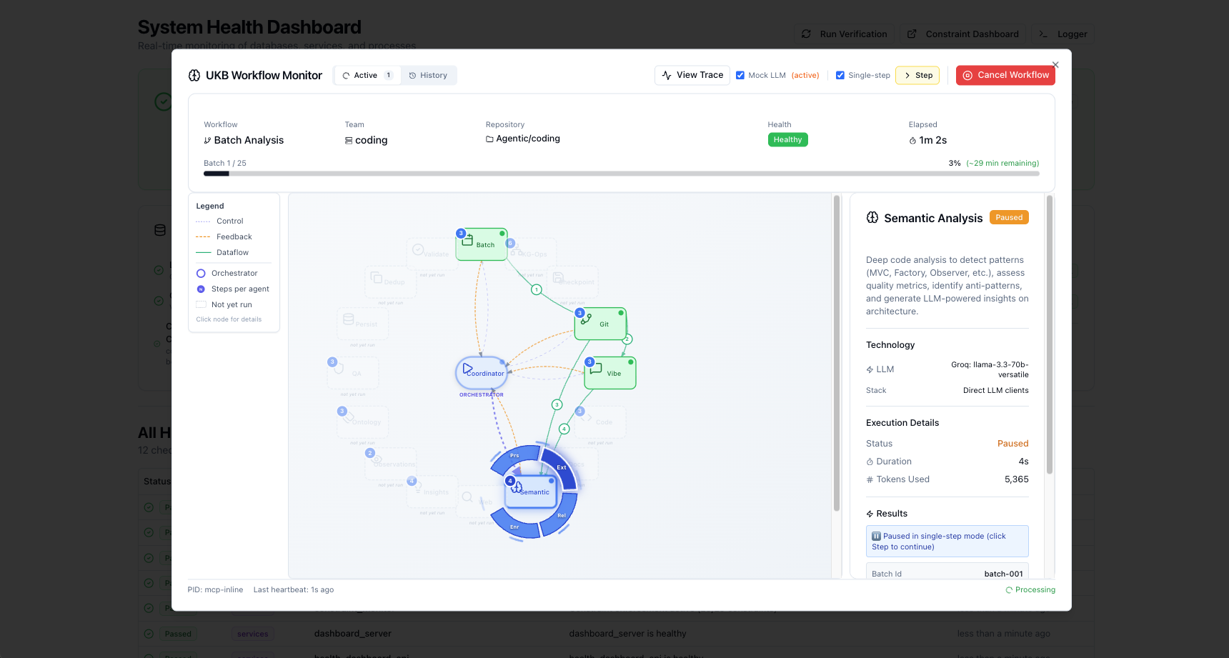Click the Ext segment around Semantic
Viewport: 1229px width, 658px height.
[559, 469]
